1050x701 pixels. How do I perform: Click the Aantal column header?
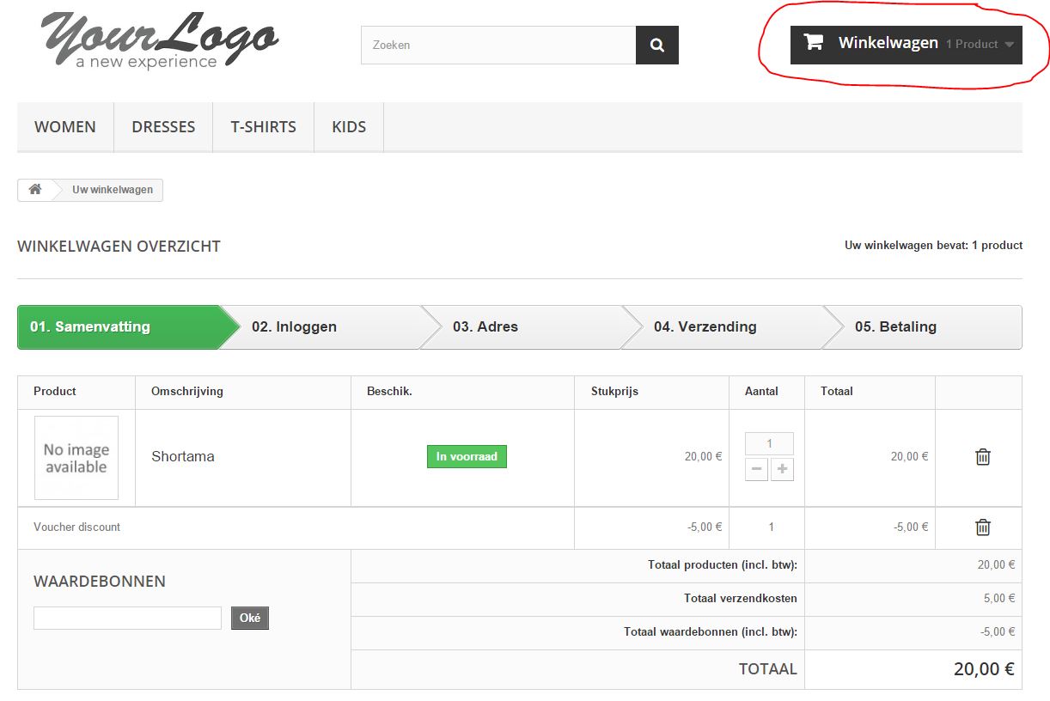pyautogui.click(x=761, y=392)
